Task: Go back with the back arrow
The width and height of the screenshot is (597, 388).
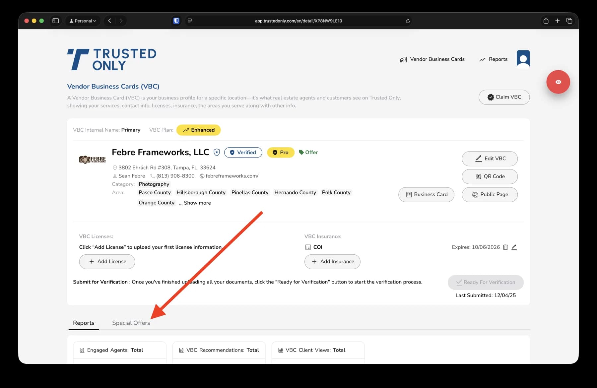Action: [109, 21]
